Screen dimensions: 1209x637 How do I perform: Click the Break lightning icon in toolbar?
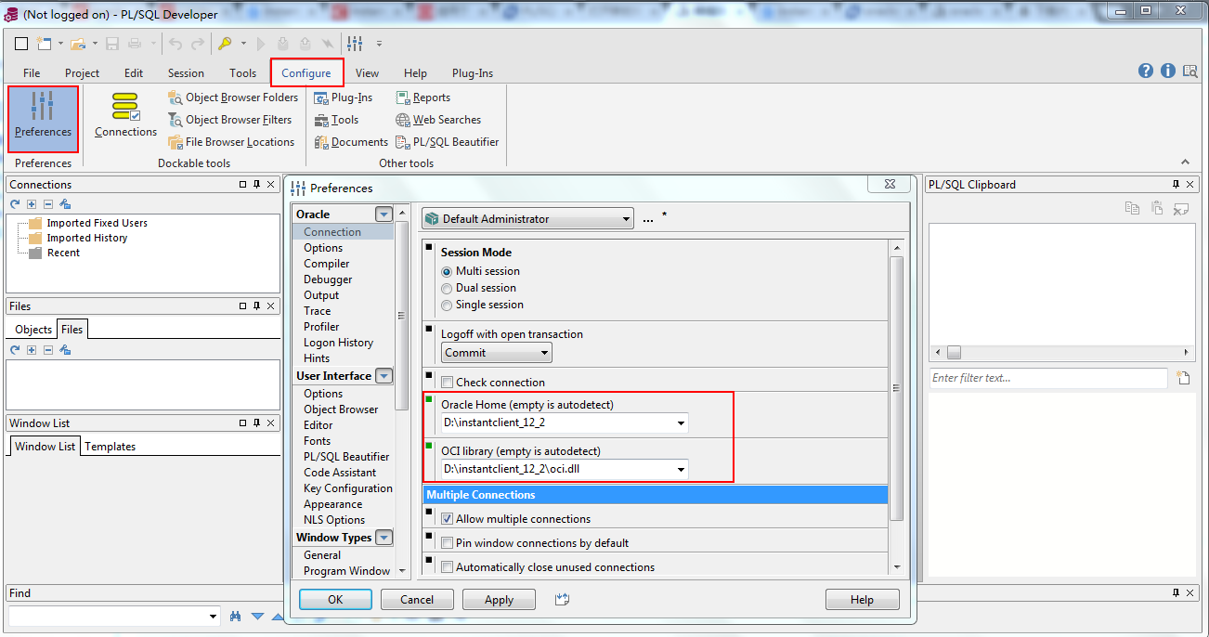327,44
